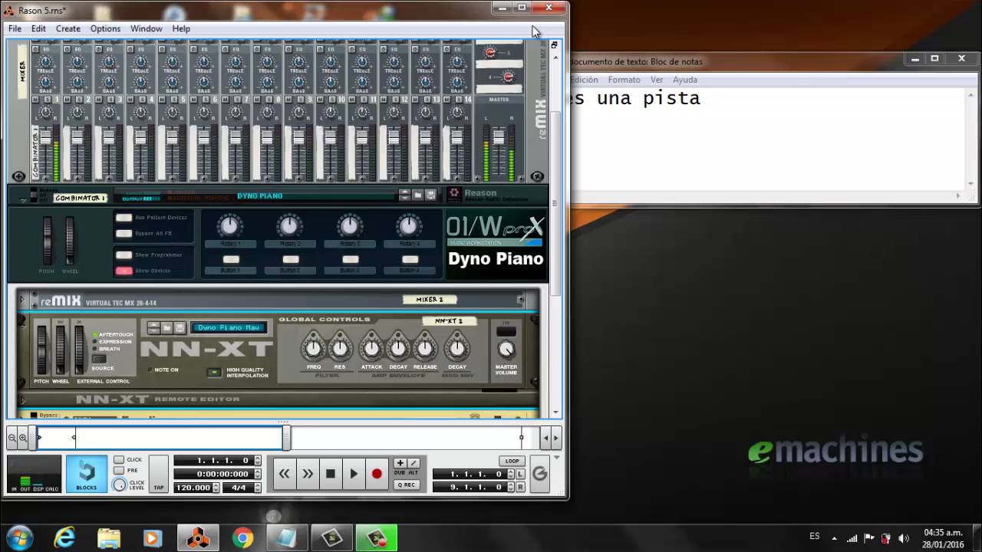
Task: Click the ReGroove mixer G button
Action: click(539, 474)
